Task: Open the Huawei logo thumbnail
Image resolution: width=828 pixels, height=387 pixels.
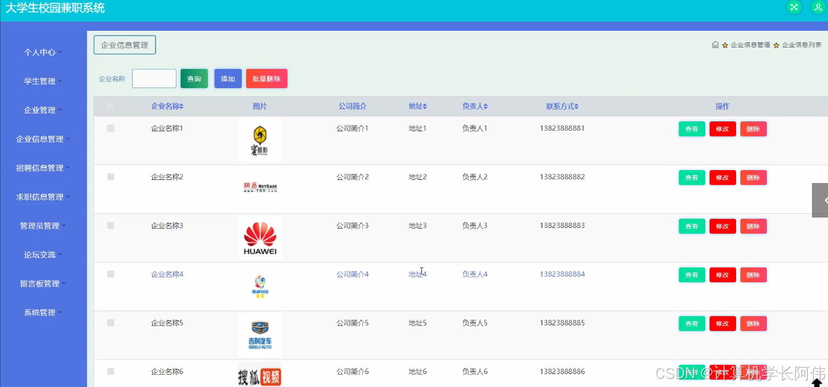Action: (x=260, y=237)
